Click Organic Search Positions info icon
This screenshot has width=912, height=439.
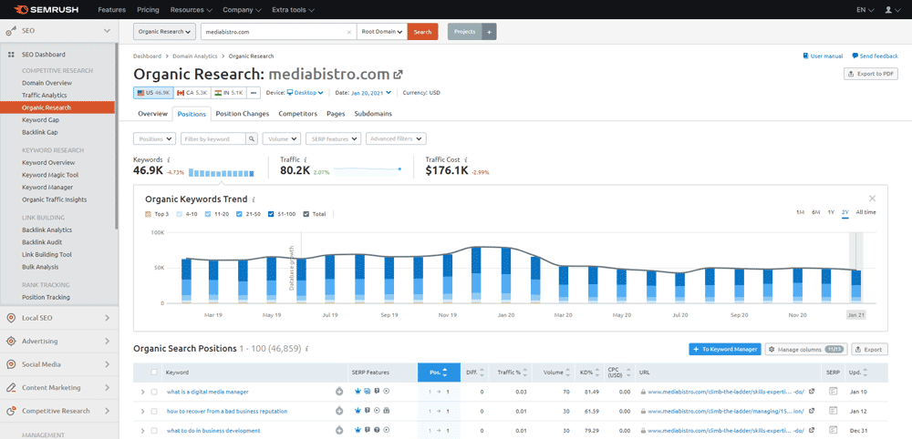click(306, 349)
